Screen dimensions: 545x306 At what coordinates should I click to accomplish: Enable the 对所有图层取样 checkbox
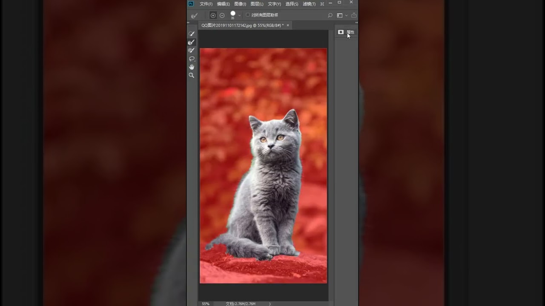pos(248,15)
